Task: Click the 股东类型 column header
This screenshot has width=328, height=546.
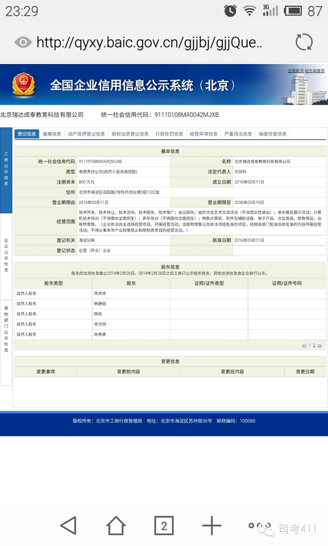Action: (54, 283)
